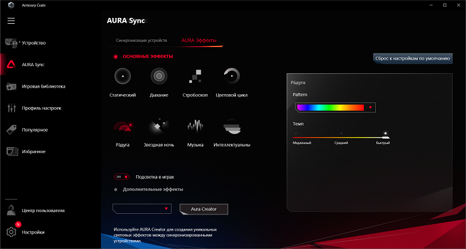The width and height of the screenshot is (466, 249).
Task: Switch to Синхронизация устройств tab
Action: pyautogui.click(x=142, y=41)
